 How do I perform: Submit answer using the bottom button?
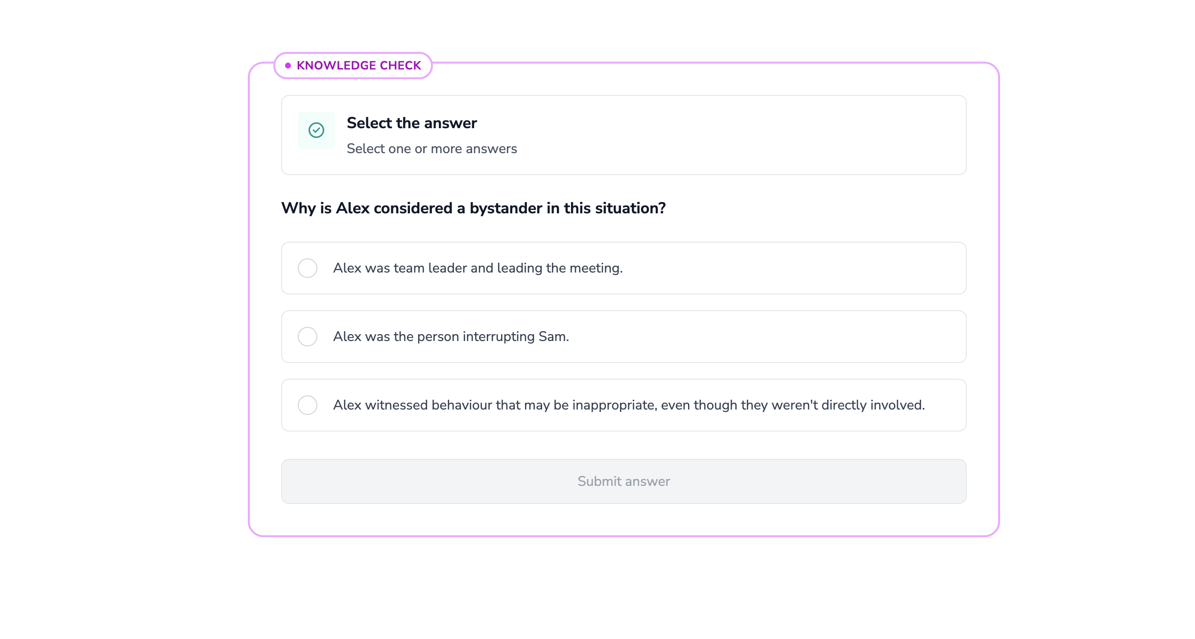[x=623, y=481]
